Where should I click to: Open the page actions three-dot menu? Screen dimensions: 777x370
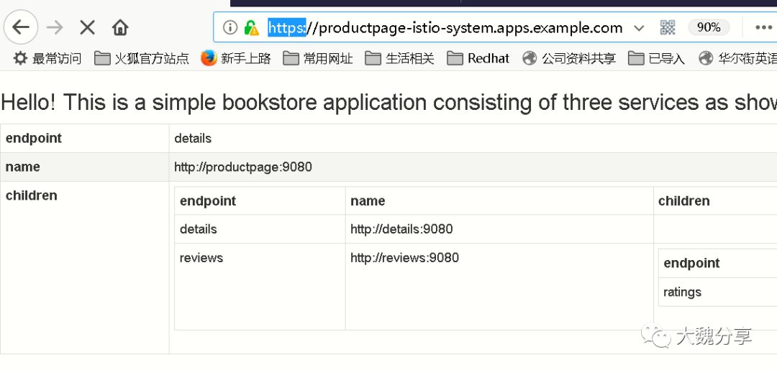coord(763,27)
